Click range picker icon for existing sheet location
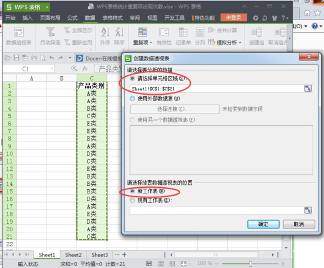Screen dimensions: 324x268 [308, 210]
